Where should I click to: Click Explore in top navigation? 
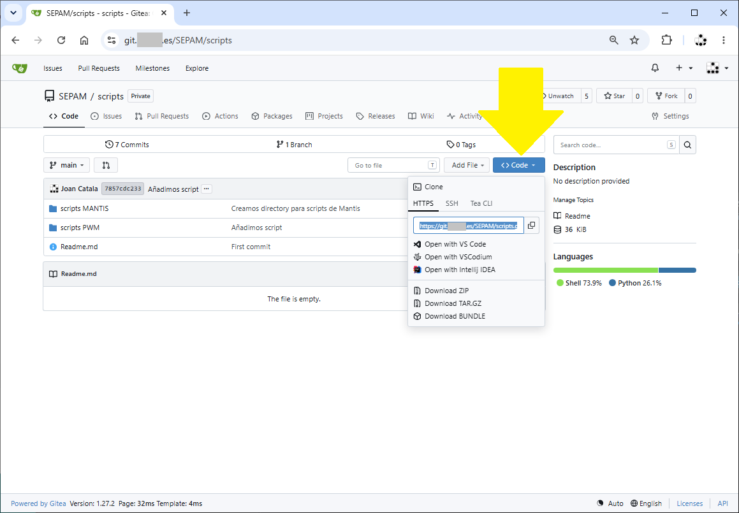coord(197,68)
